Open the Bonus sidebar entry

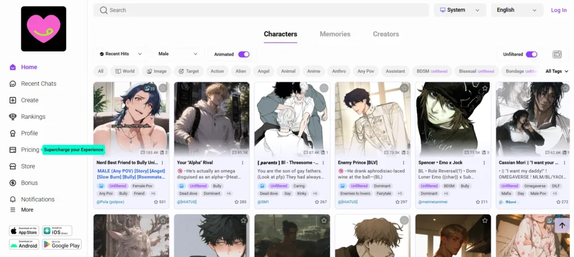tap(24, 183)
